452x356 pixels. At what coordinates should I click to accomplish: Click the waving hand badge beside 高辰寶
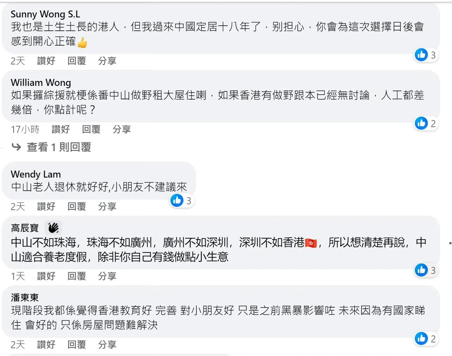click(x=53, y=228)
